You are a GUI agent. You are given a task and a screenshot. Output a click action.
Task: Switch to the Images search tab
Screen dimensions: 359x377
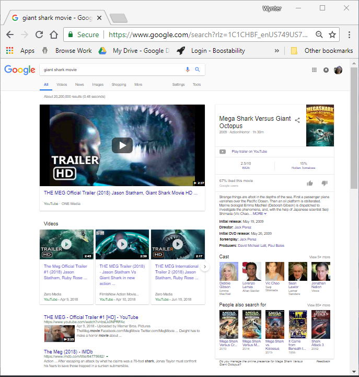(x=98, y=85)
